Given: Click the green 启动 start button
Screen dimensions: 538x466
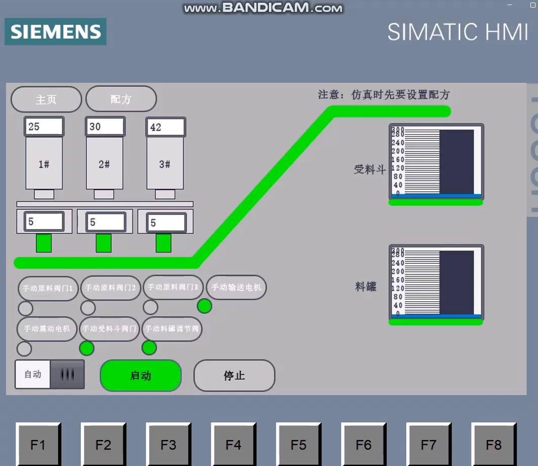Looking at the screenshot, I should click(x=141, y=376).
